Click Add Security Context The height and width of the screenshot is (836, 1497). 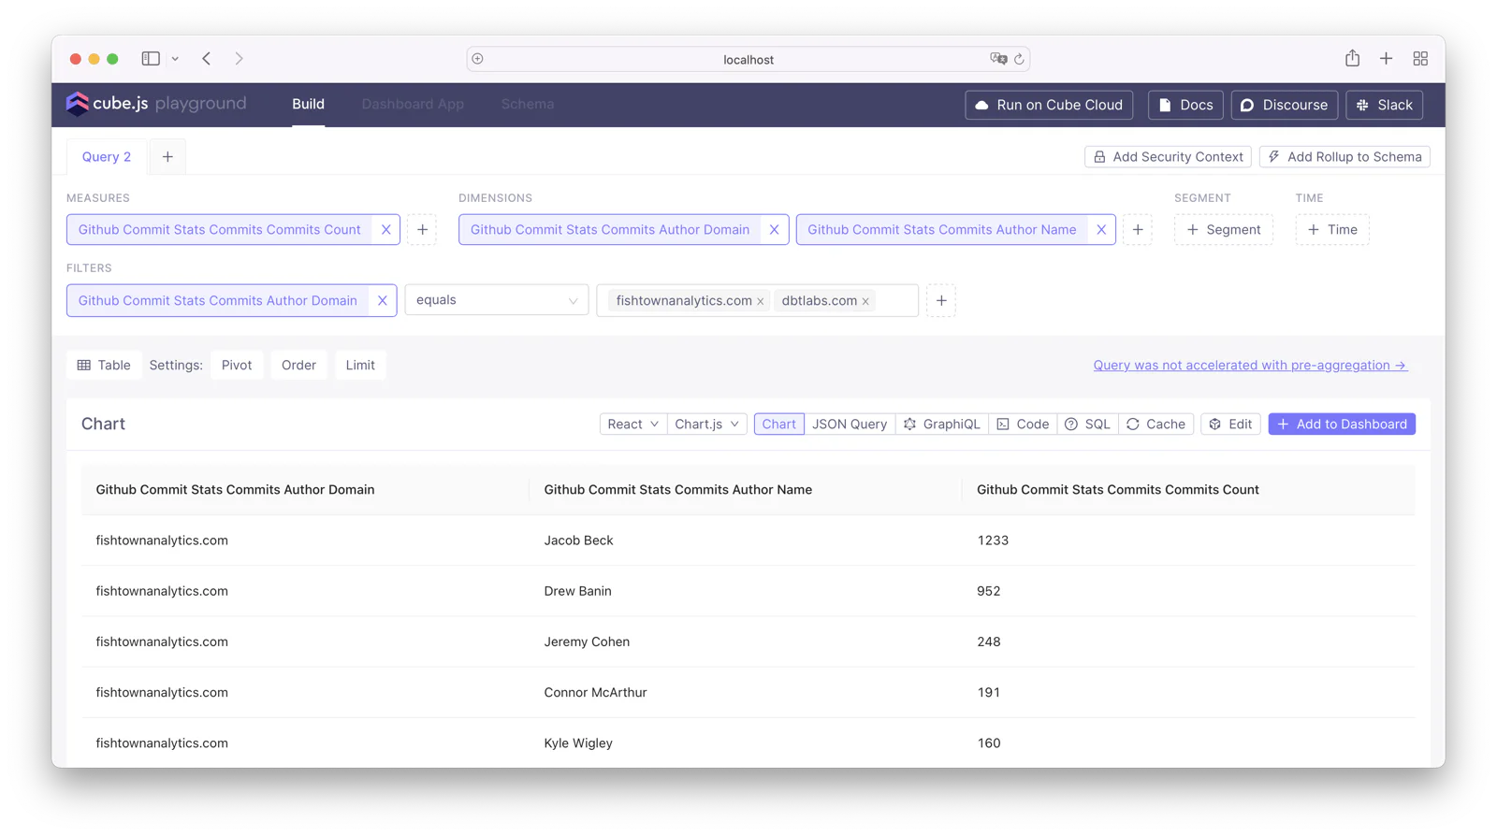1168,157
